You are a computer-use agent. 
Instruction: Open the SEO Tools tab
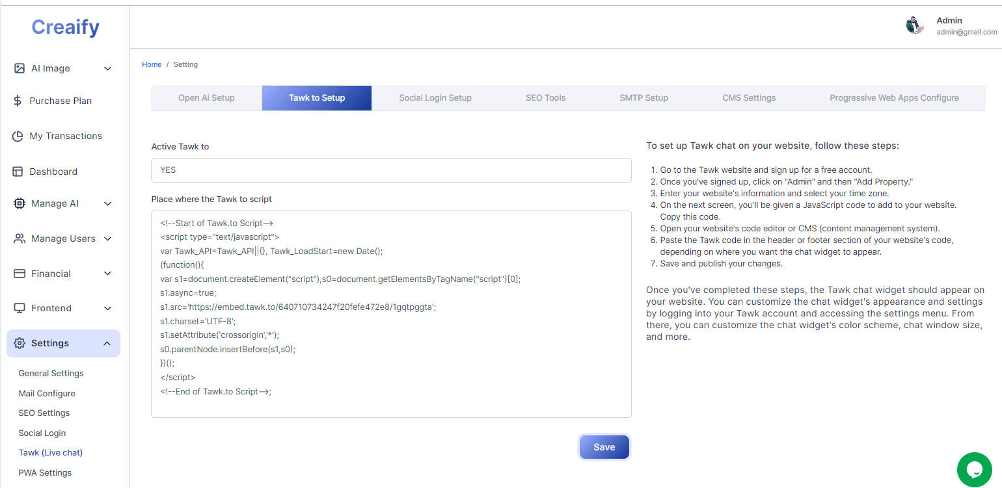click(546, 98)
